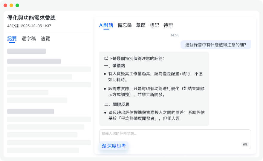Click the recording title 優化與功能需求彙總
Screen dimensions: 263x161
pyautogui.click(x=31, y=18)
